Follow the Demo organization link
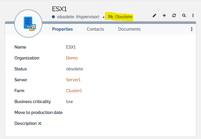Screen dimensions: 201x139 click(x=72, y=58)
